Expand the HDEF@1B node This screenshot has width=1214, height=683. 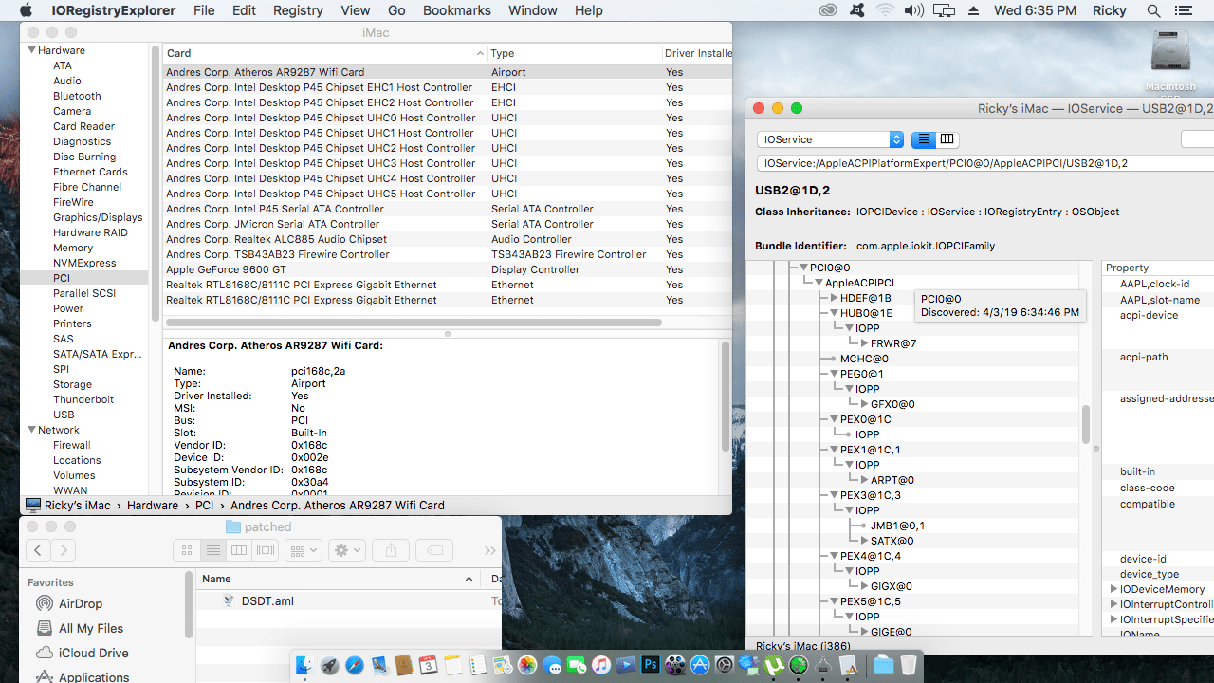click(834, 299)
